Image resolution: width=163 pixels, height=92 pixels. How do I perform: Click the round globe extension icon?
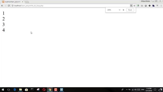point(146,6)
